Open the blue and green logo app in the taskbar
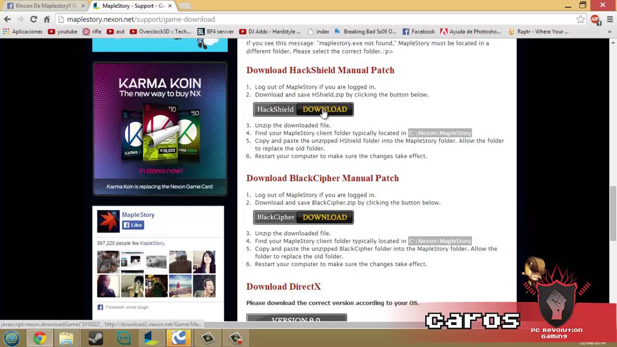The image size is (617, 347). tap(151, 338)
